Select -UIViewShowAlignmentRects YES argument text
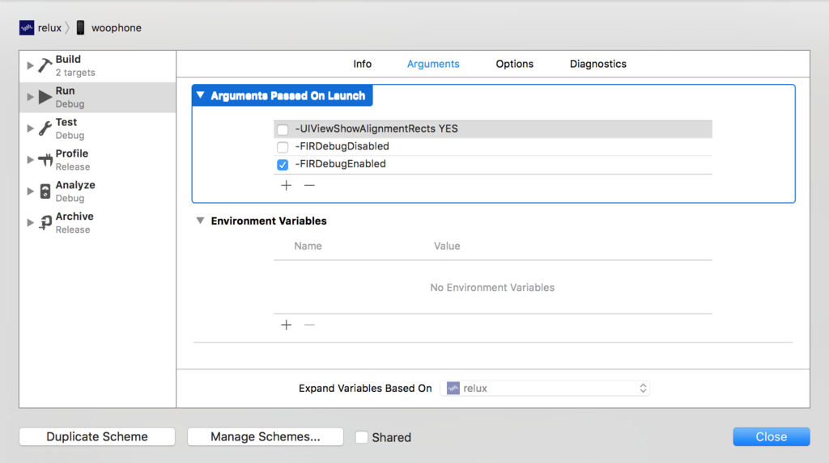Screen dimensions: 829x463 tap(376, 128)
